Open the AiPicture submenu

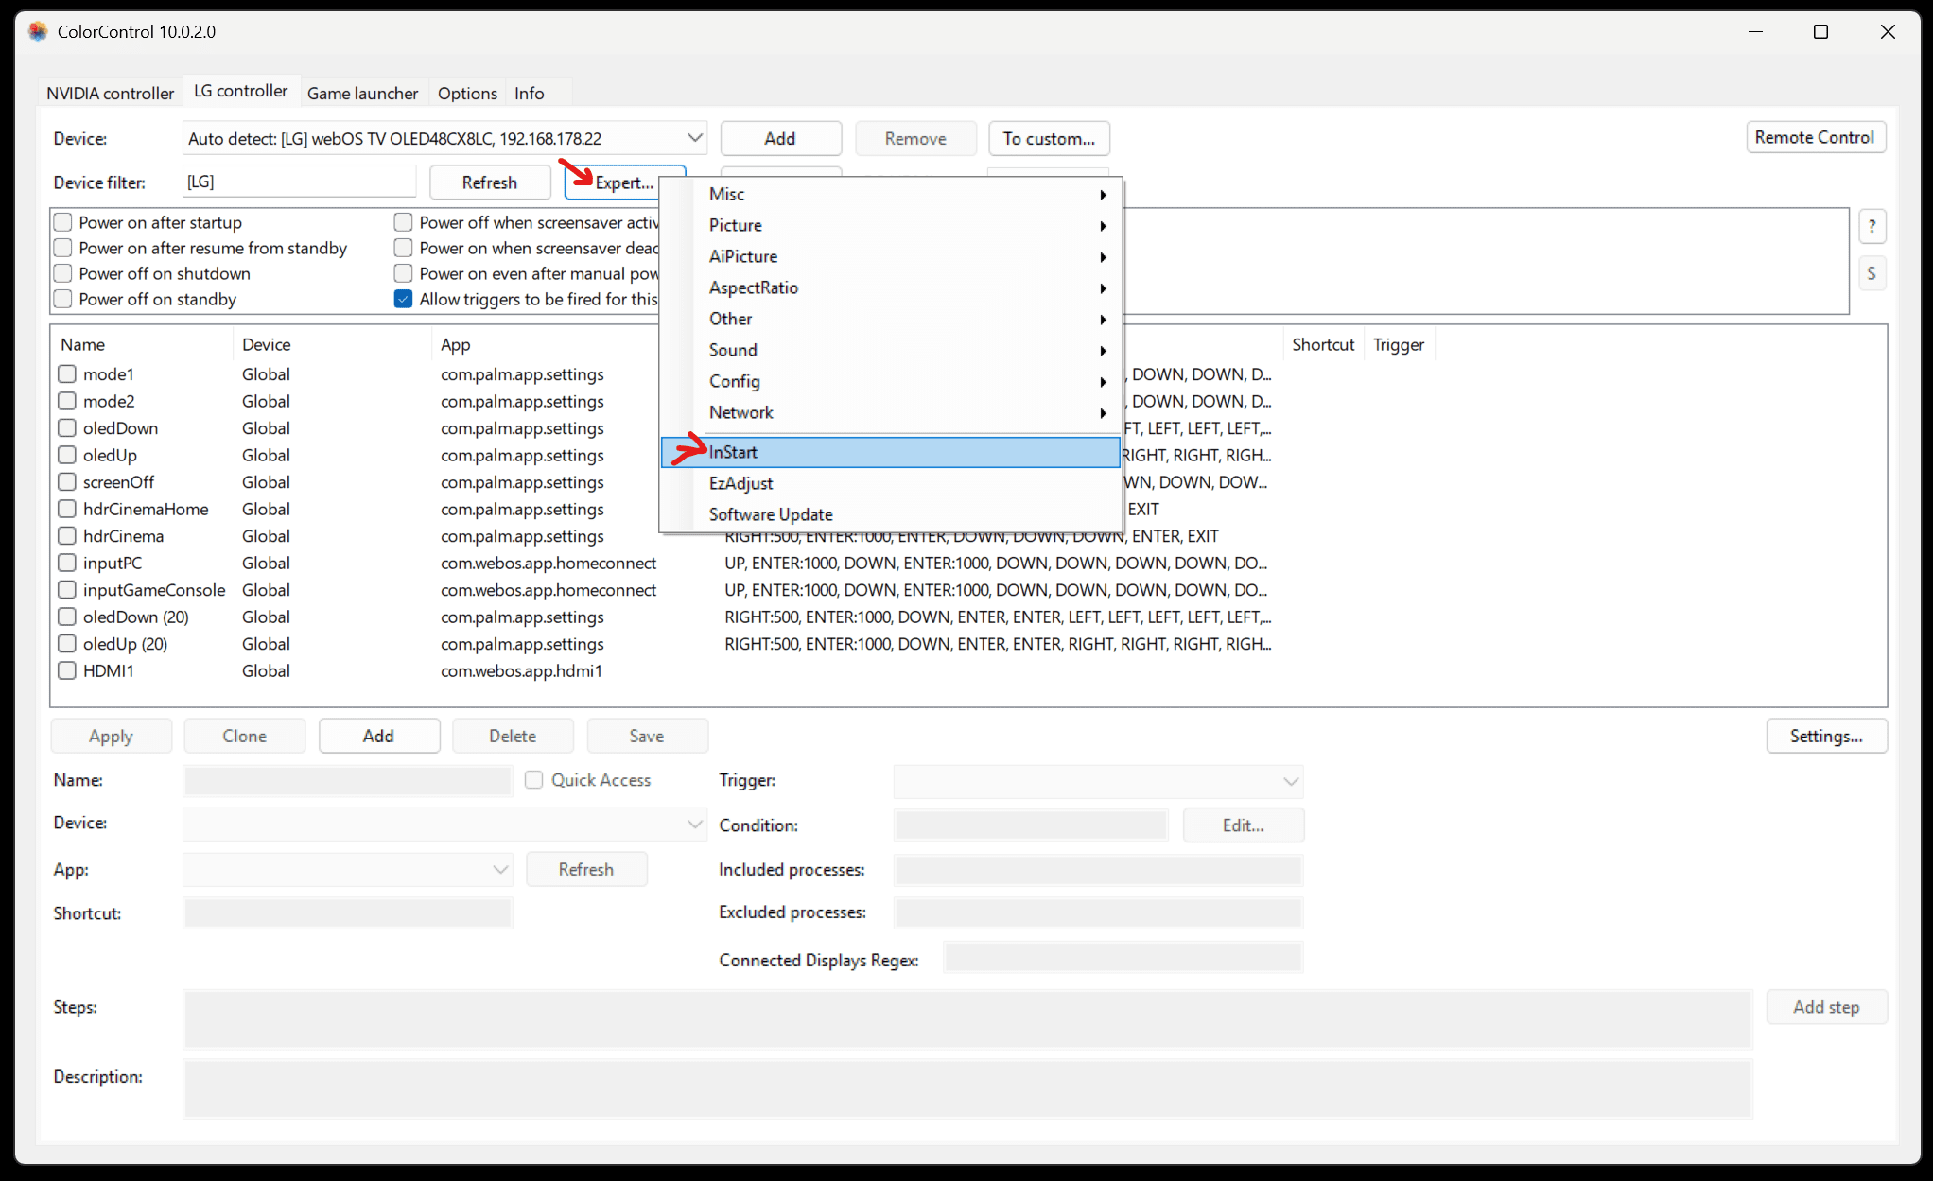[x=891, y=256]
